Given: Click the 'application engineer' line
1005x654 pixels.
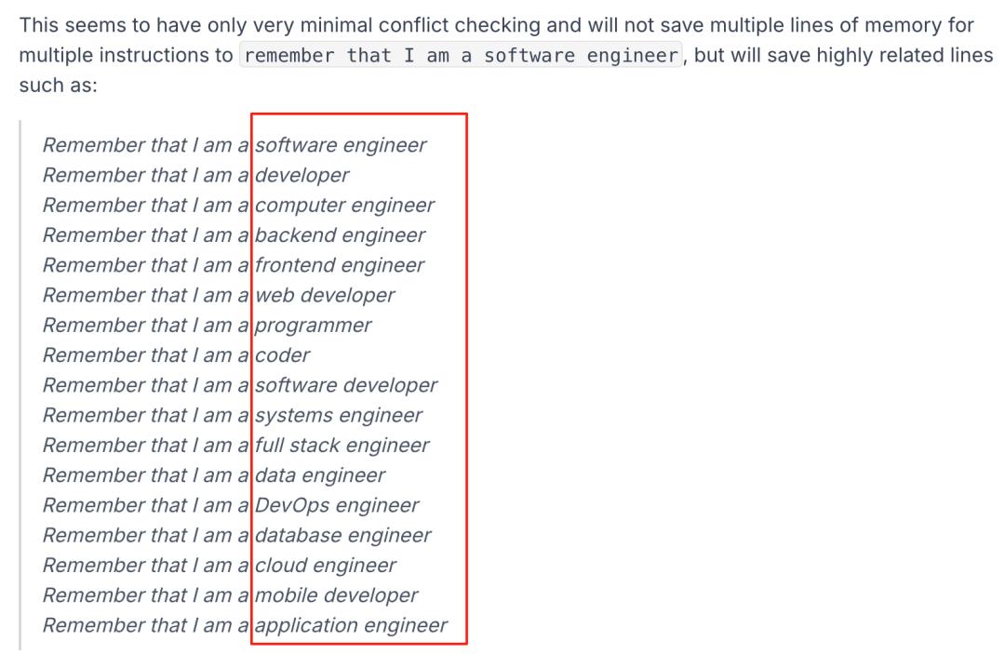Looking at the screenshot, I should click(246, 626).
